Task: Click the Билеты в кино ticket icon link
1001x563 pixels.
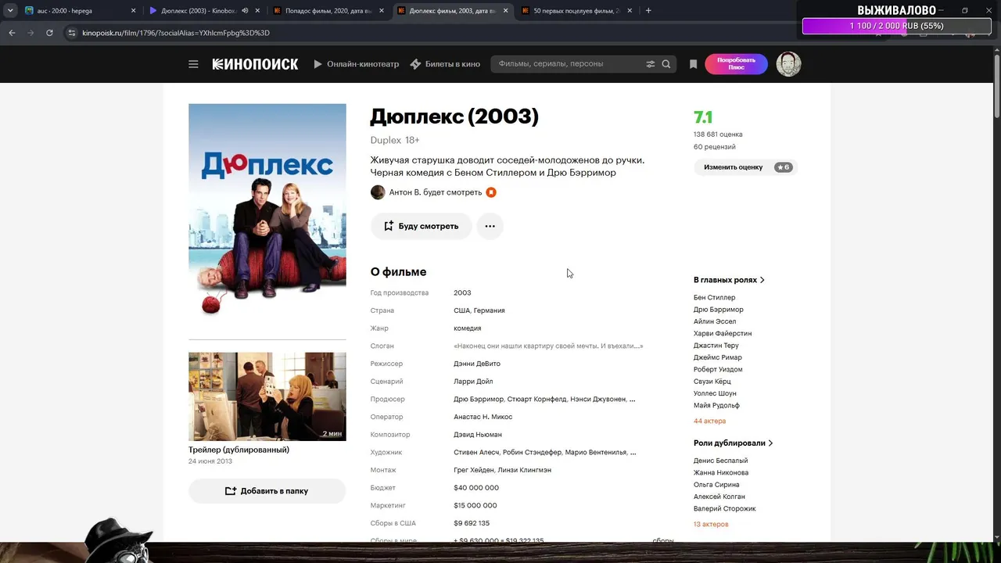Action: click(x=445, y=64)
